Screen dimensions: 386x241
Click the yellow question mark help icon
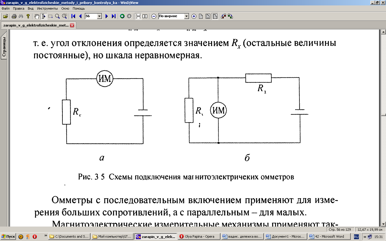[28, 16]
